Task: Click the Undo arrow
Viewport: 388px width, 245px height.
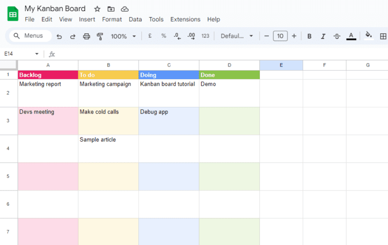Action: [x=59, y=36]
